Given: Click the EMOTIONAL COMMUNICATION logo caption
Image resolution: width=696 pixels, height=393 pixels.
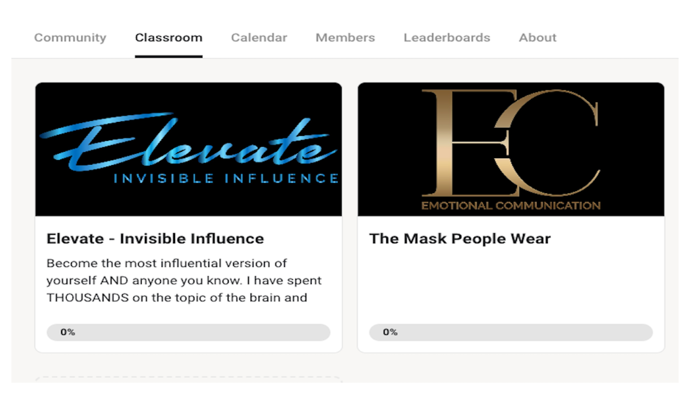Looking at the screenshot, I should 511,205.
